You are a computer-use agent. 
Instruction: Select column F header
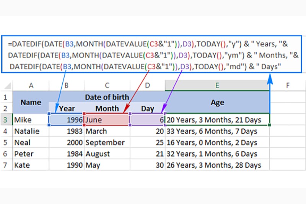288,85
